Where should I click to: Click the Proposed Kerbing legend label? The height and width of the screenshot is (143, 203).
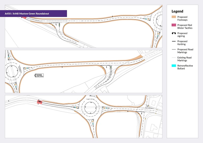(x=182, y=43)
